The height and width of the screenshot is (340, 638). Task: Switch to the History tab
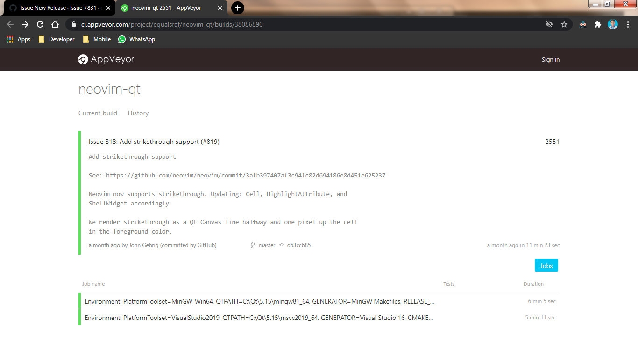pos(138,113)
